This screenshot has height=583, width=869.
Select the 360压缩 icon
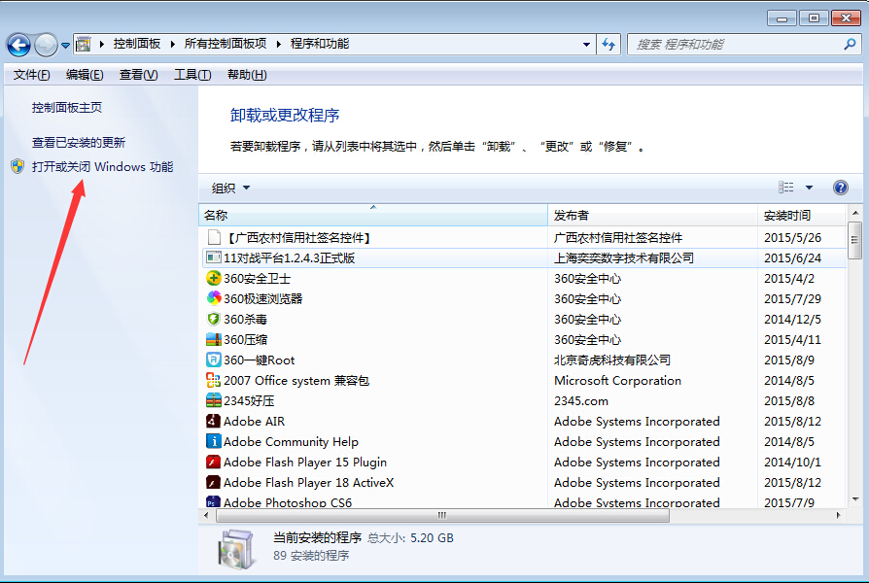point(214,339)
